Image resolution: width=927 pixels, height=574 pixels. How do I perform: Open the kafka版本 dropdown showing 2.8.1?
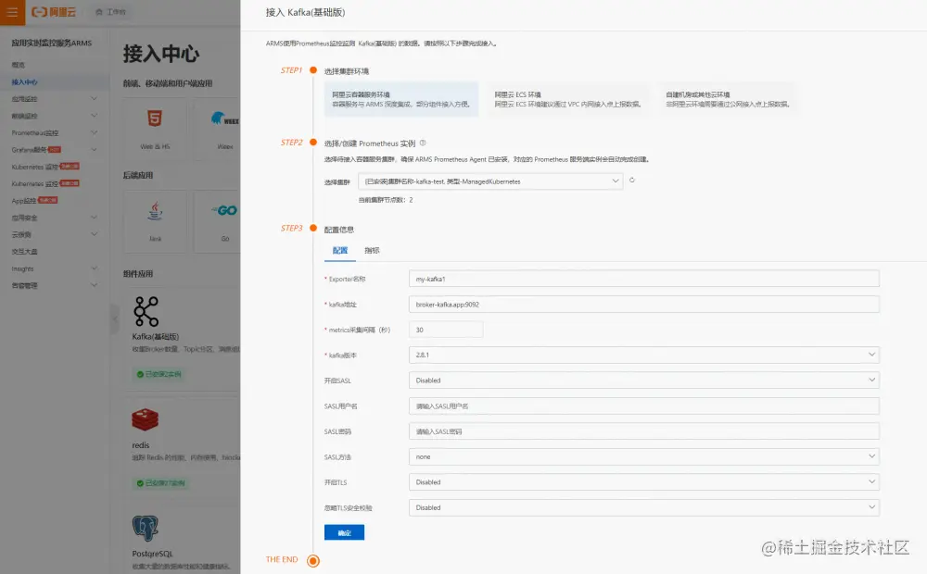coord(644,355)
